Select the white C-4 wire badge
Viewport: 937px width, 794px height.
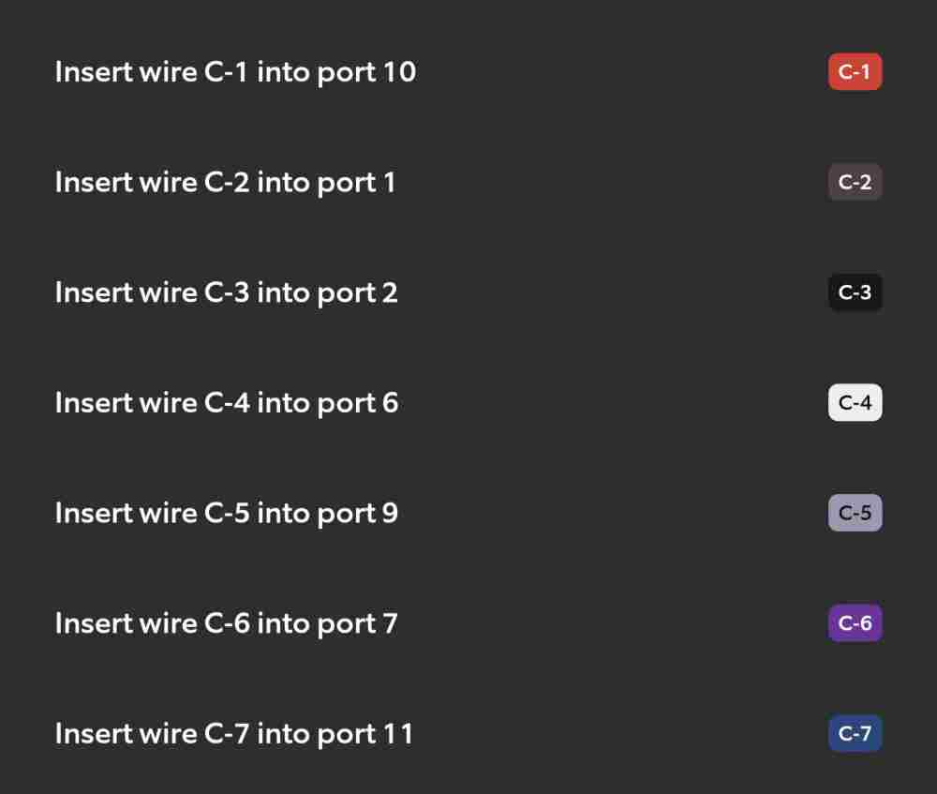[x=855, y=402]
